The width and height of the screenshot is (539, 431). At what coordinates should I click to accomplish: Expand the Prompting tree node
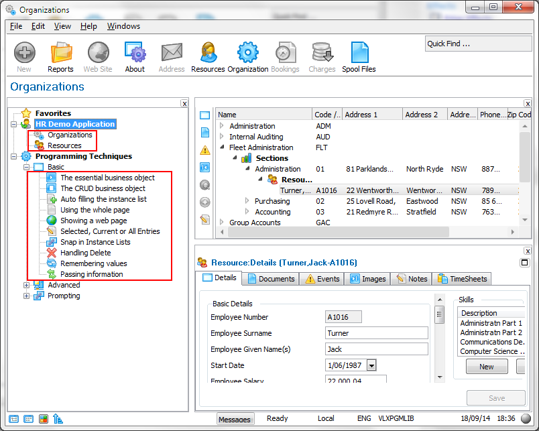click(26, 296)
